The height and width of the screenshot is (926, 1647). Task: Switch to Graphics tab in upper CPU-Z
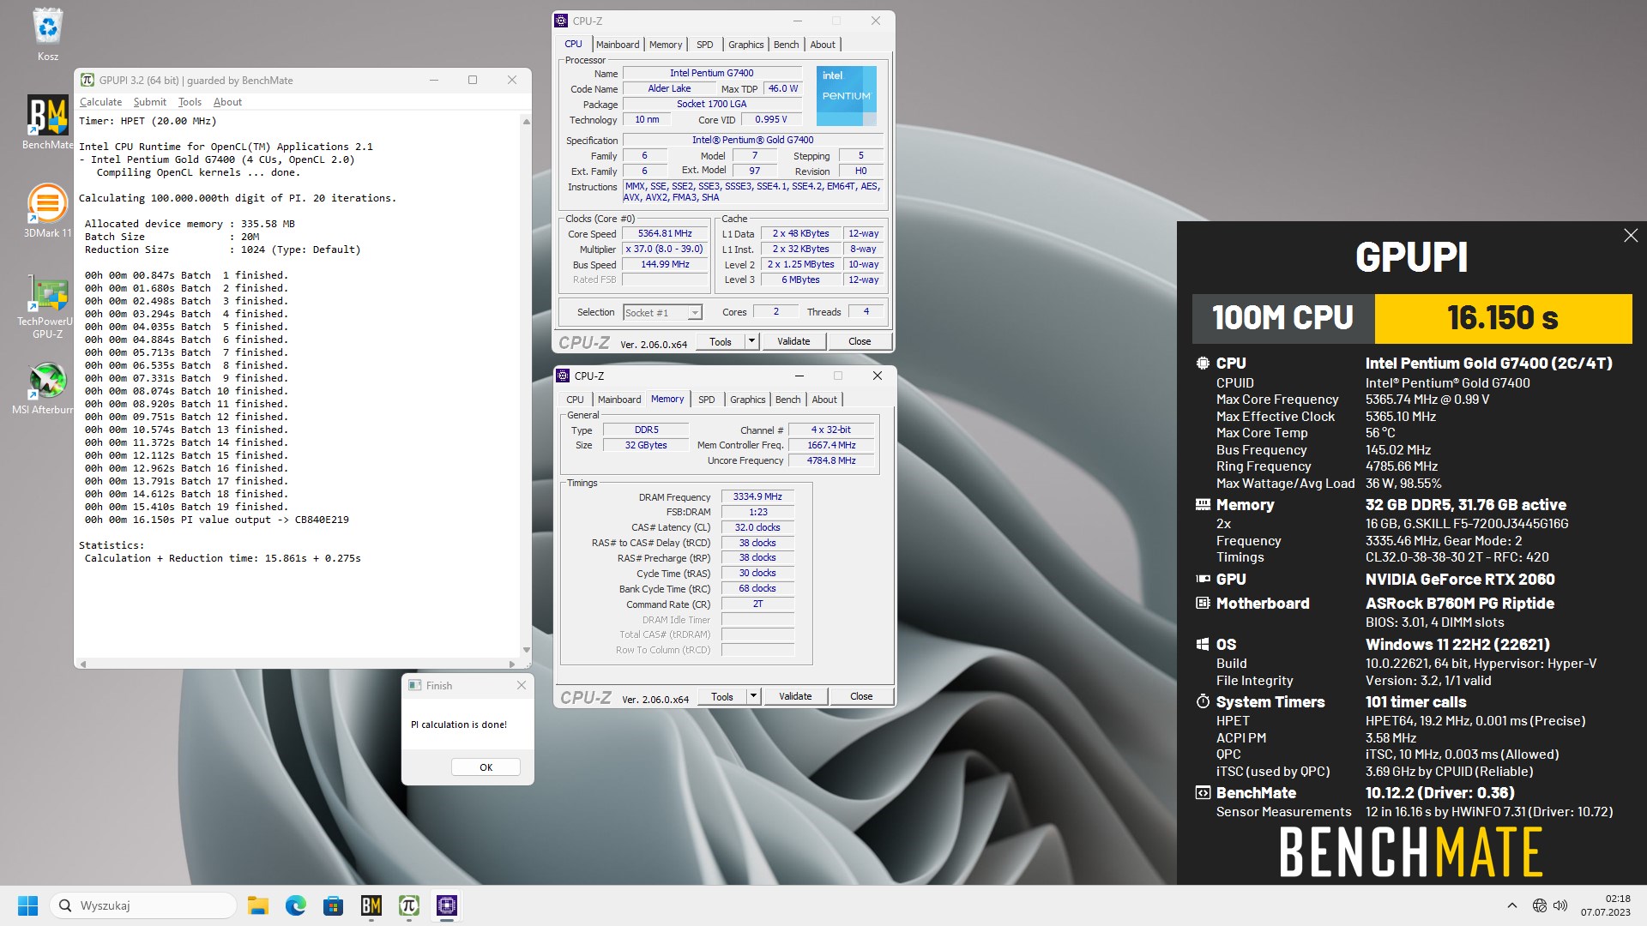point(745,45)
